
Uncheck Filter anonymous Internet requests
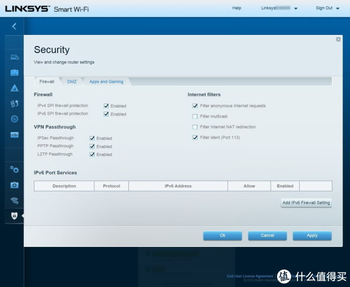(195, 106)
